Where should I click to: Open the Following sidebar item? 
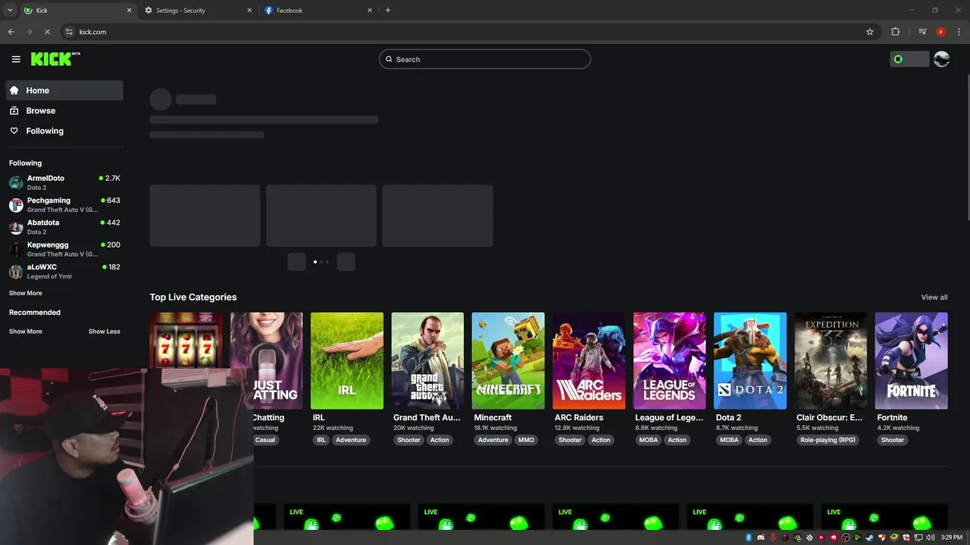click(64, 131)
